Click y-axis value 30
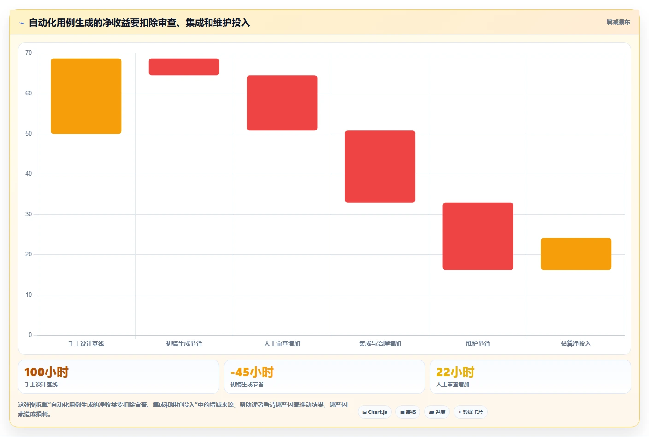649x437 pixels. (x=29, y=214)
